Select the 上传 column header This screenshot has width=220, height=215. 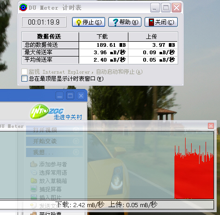click(153, 37)
